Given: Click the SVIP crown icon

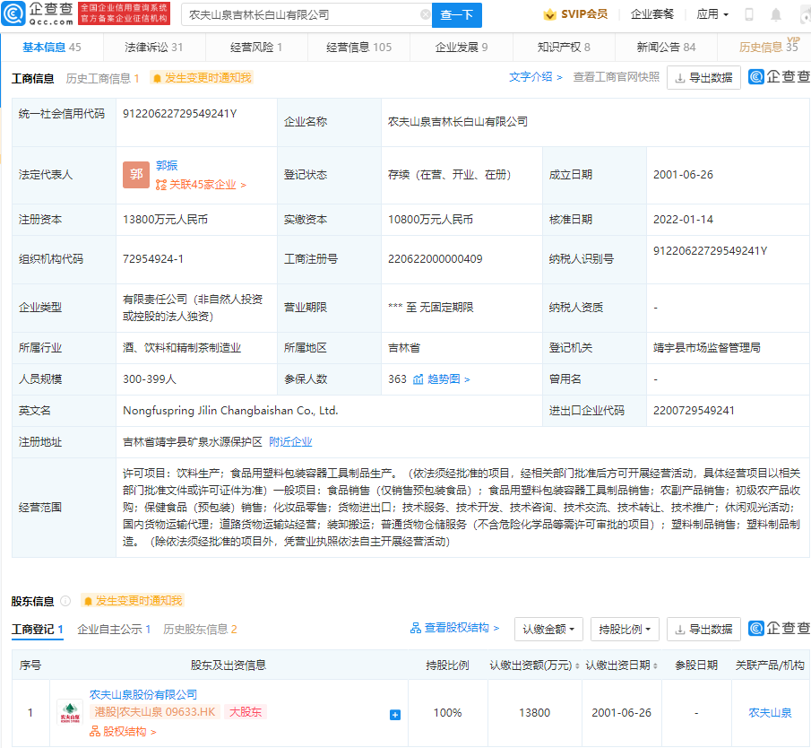Looking at the screenshot, I should pos(549,14).
